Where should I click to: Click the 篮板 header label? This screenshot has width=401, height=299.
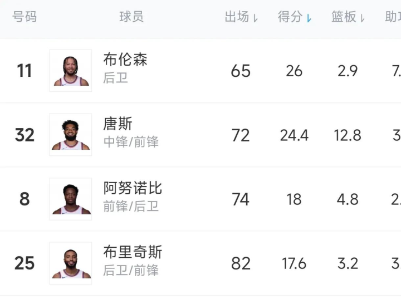pos(344,17)
